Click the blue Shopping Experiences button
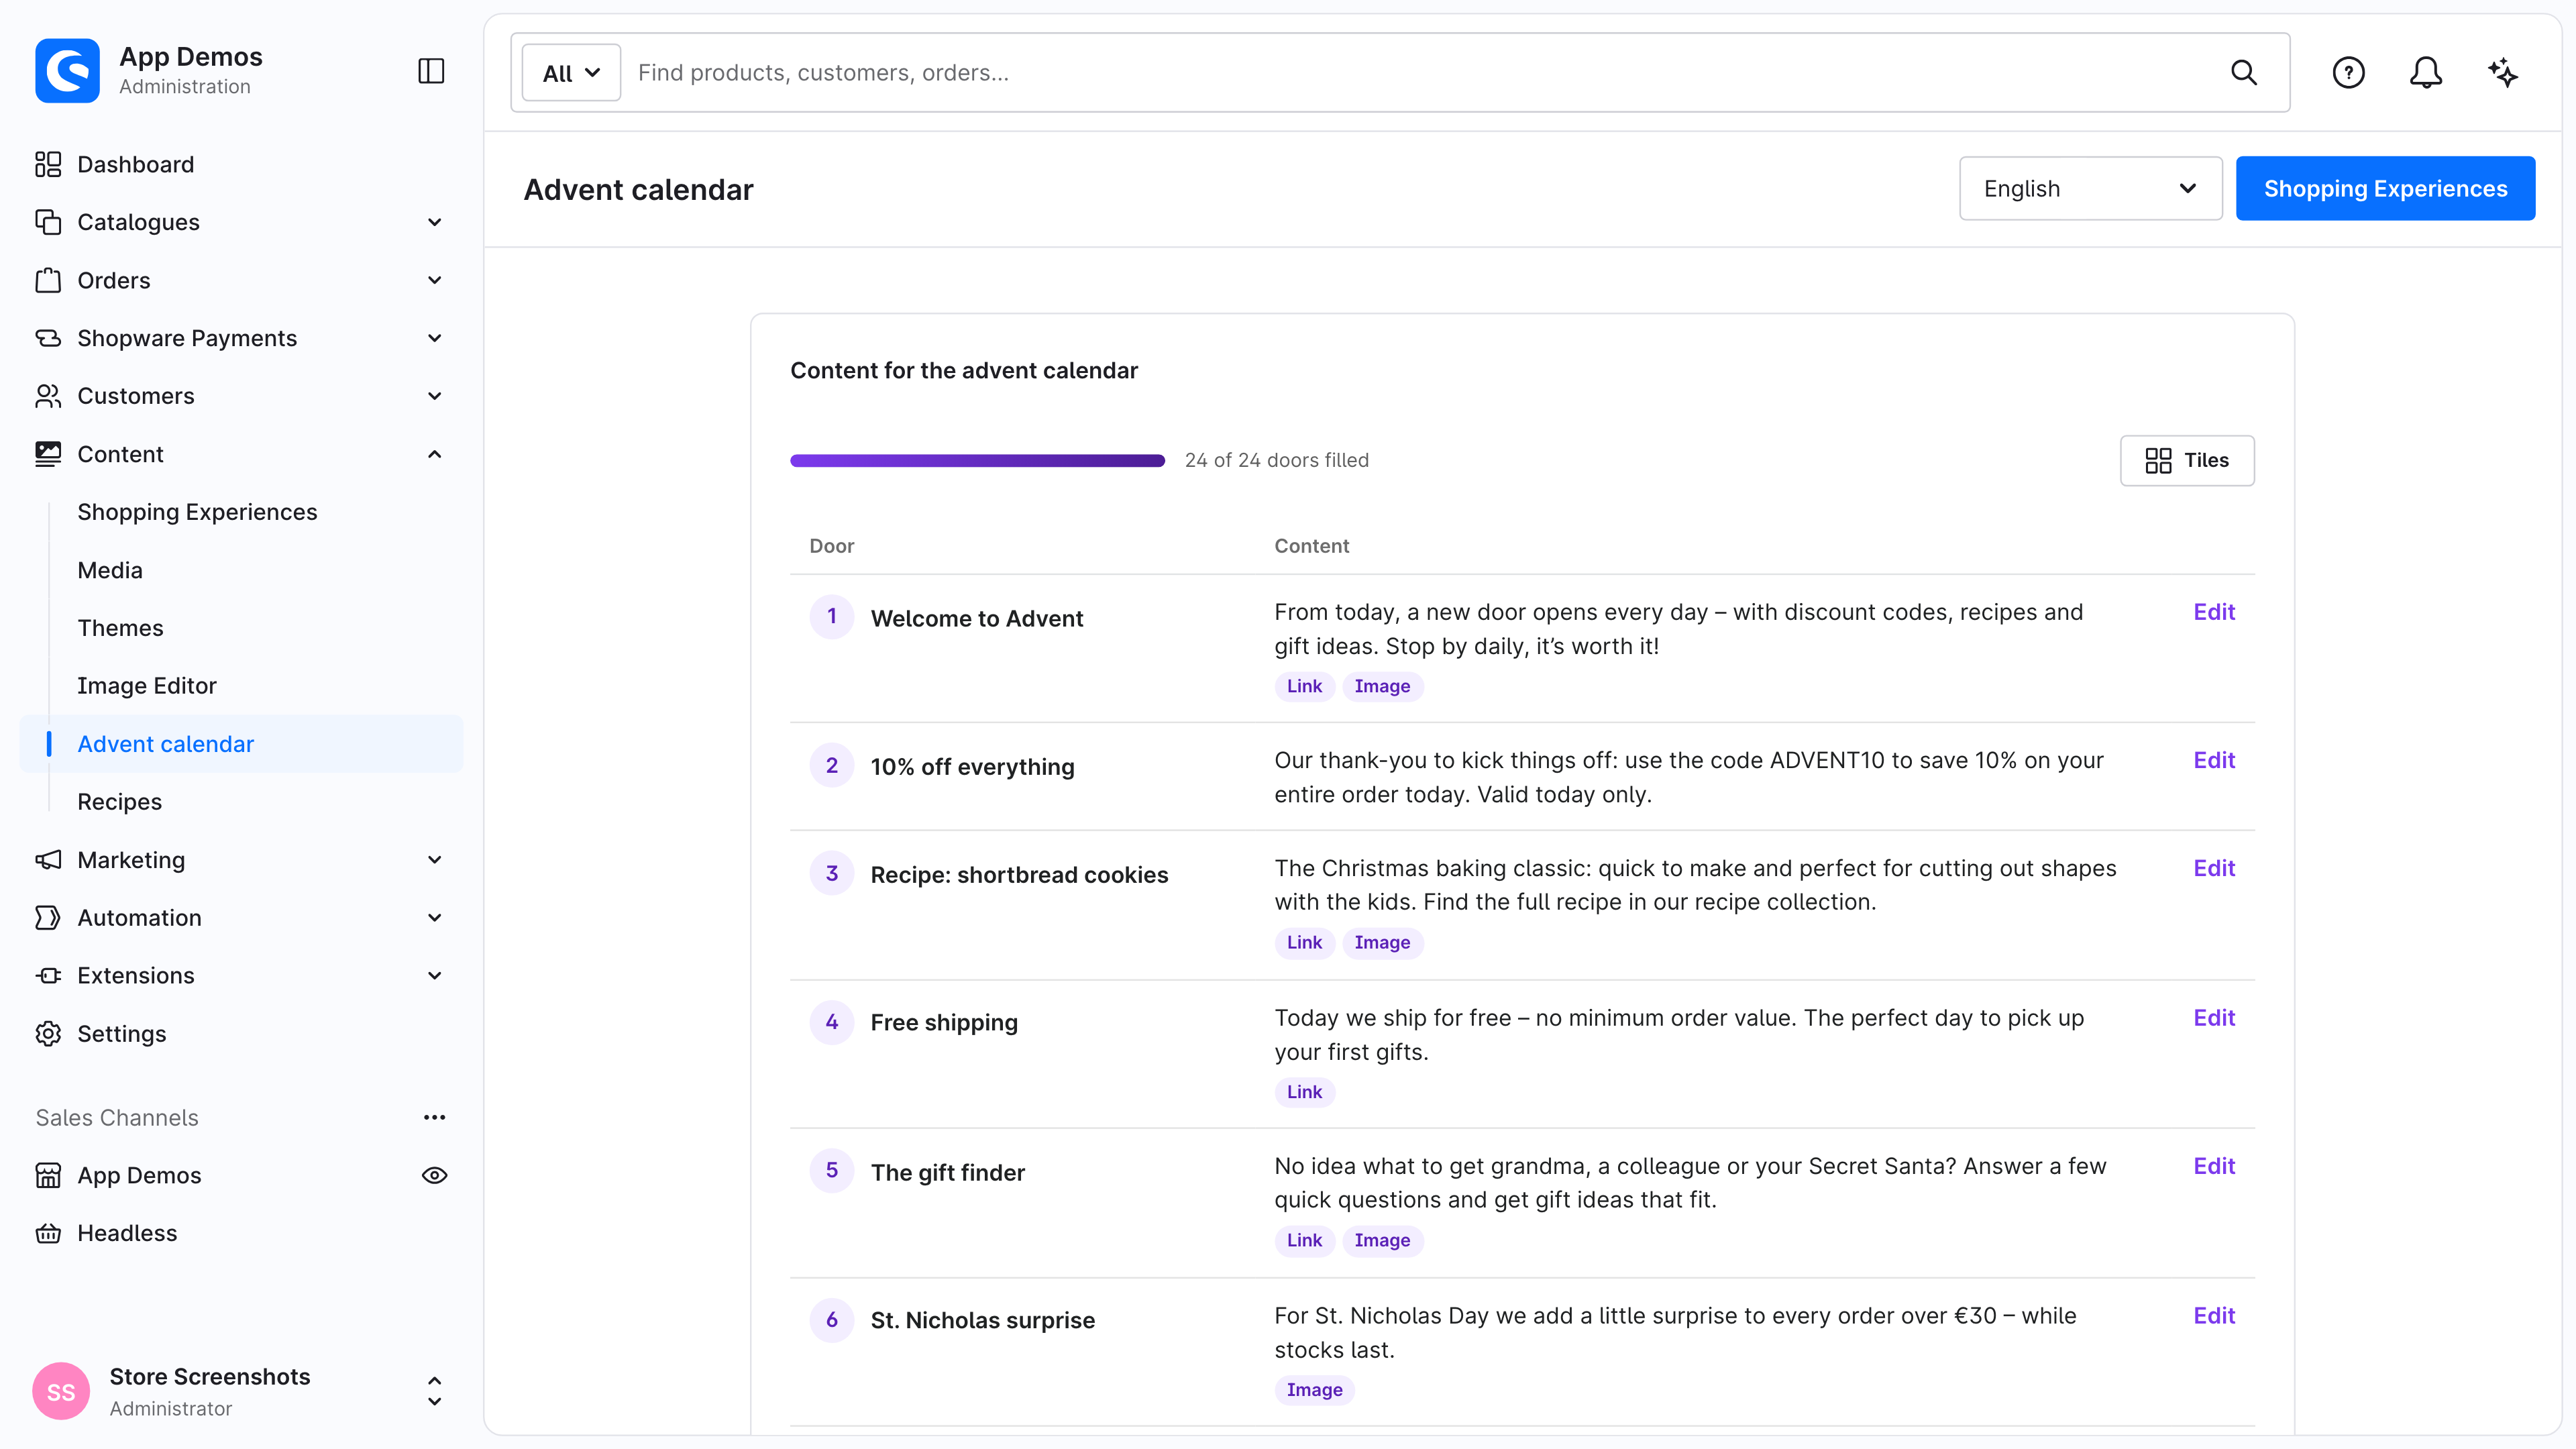Image resolution: width=2576 pixels, height=1449 pixels. (2385, 188)
